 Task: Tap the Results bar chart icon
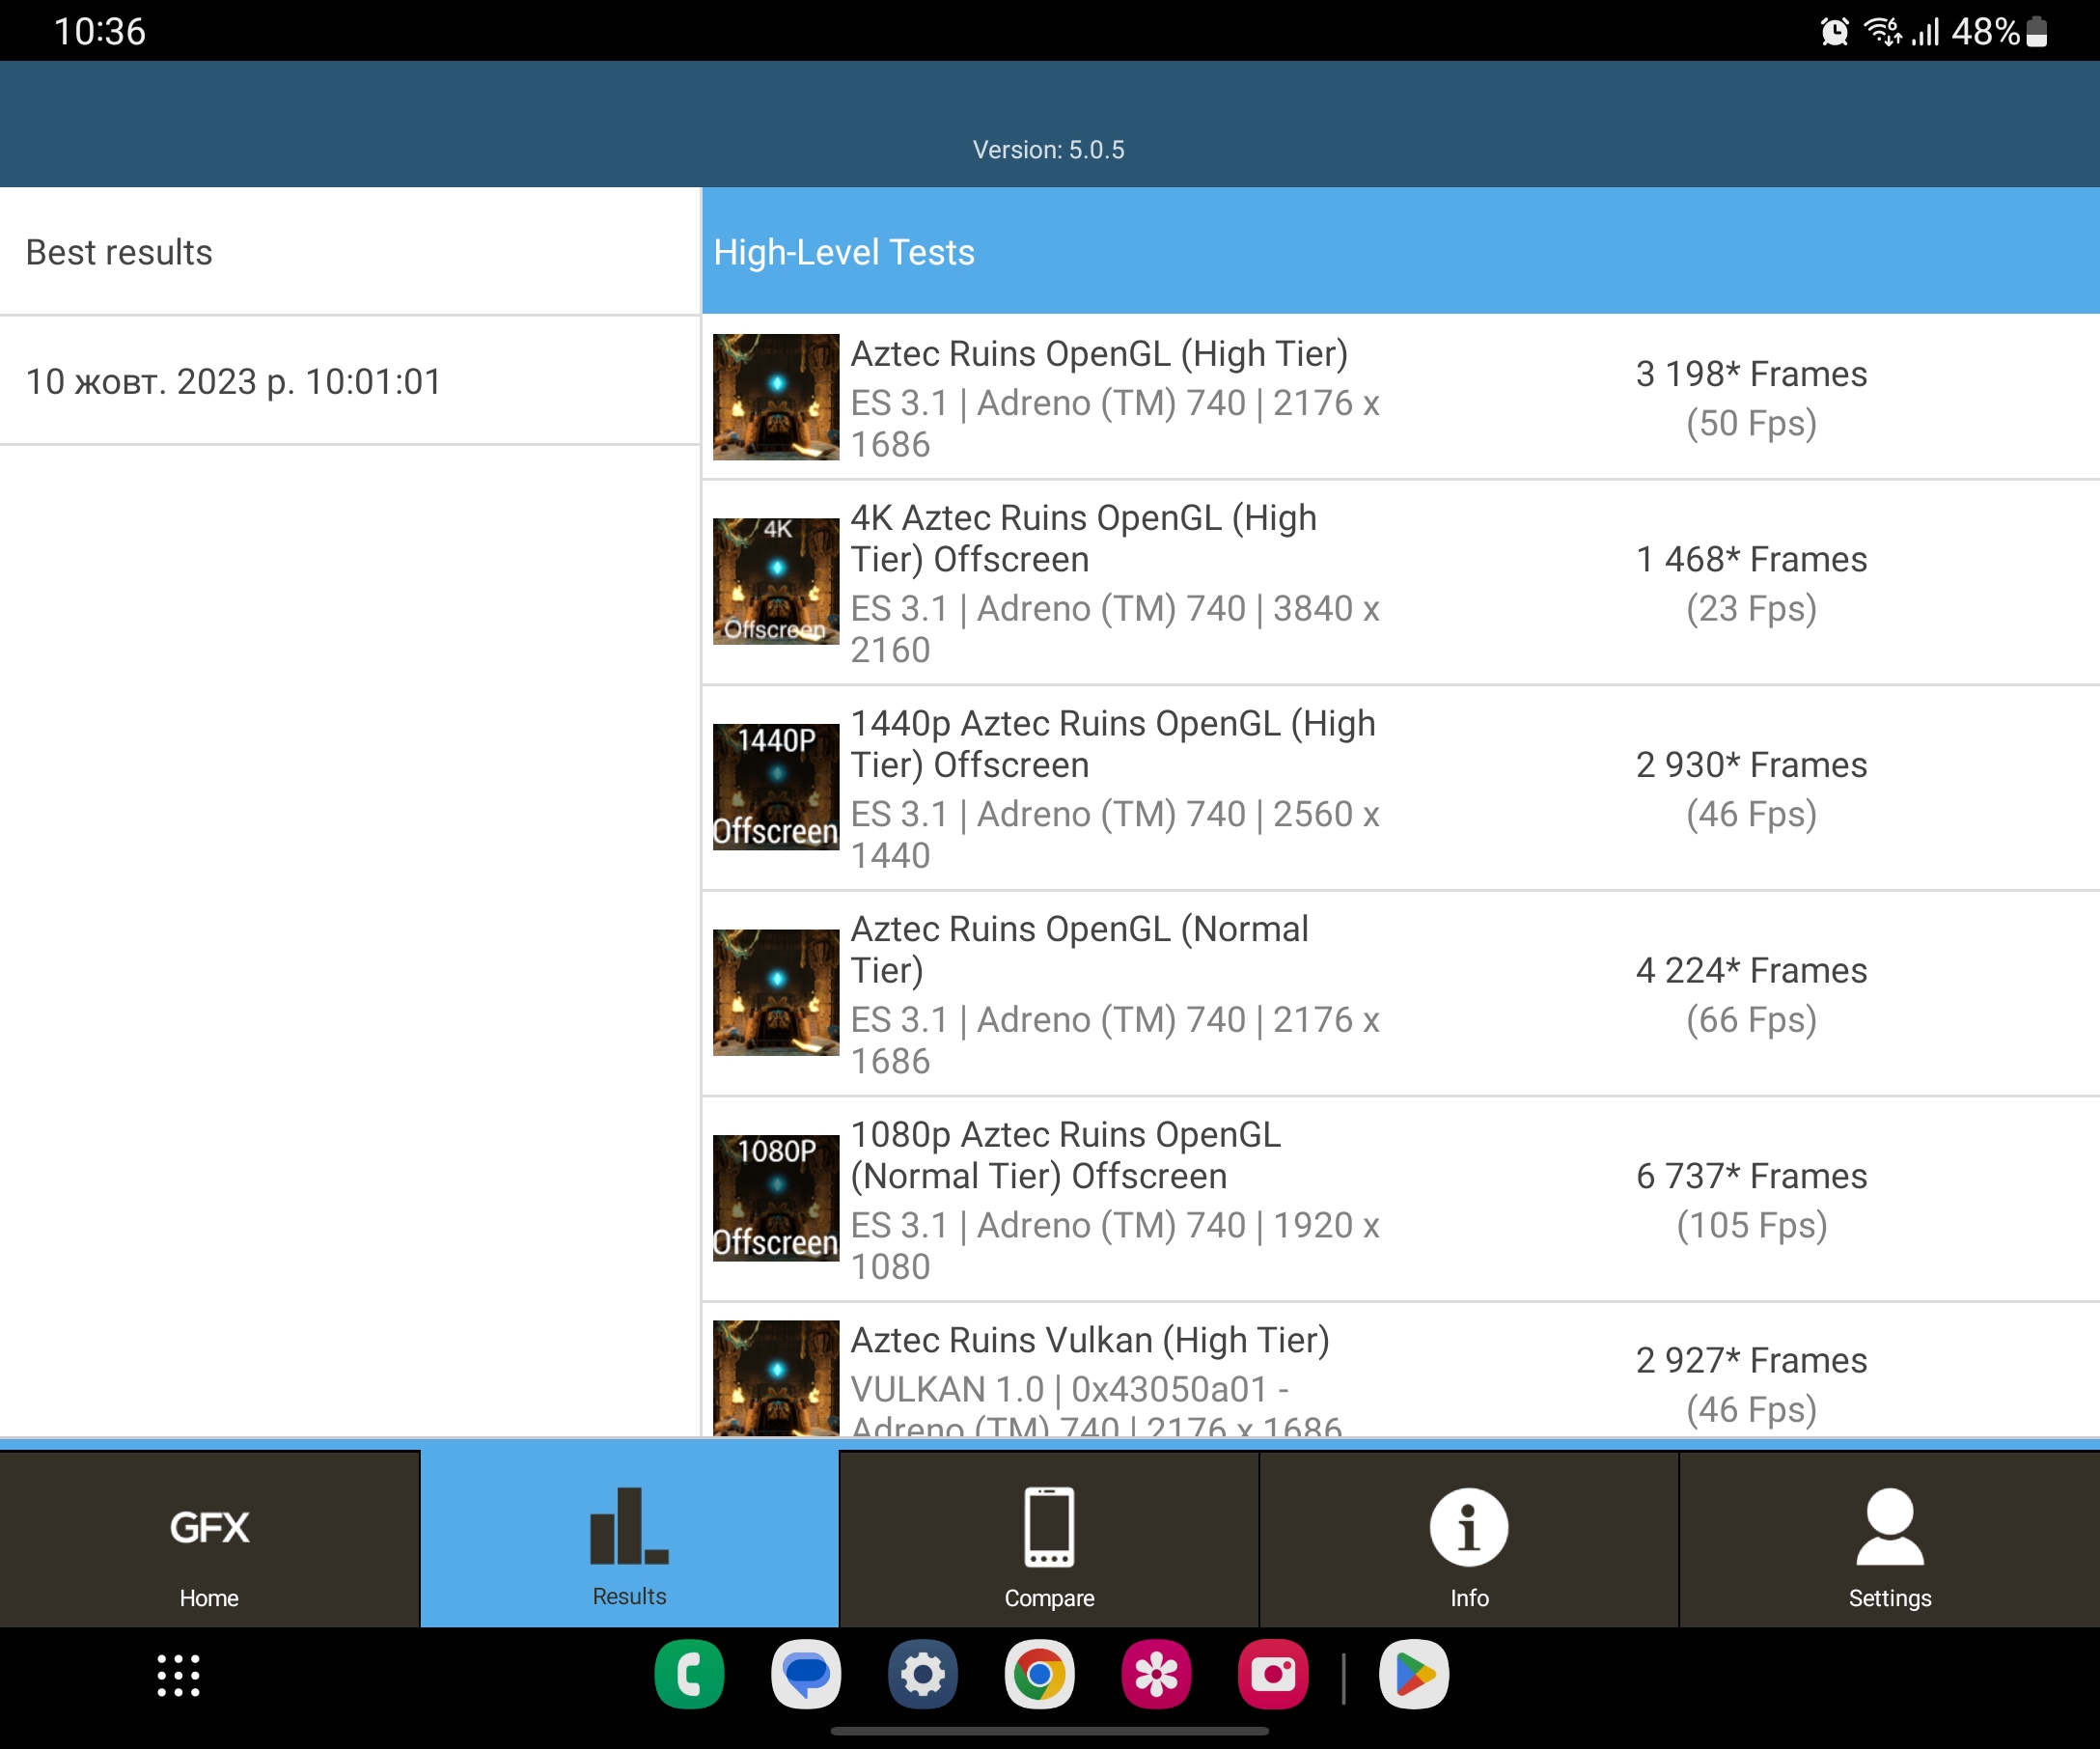629,1526
